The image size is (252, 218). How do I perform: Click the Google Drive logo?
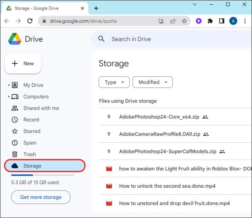(15, 39)
